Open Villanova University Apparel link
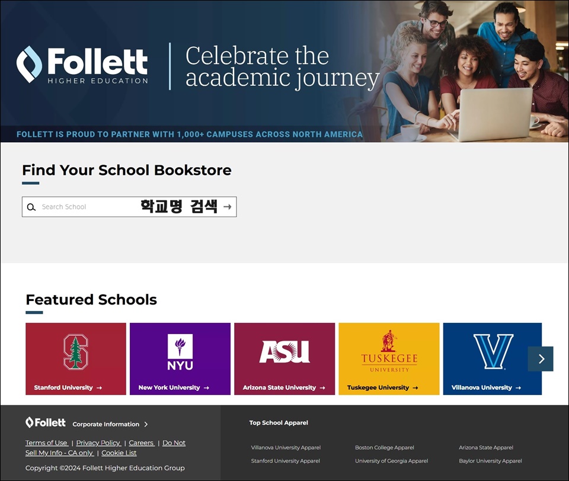This screenshot has width=569, height=481. [286, 448]
